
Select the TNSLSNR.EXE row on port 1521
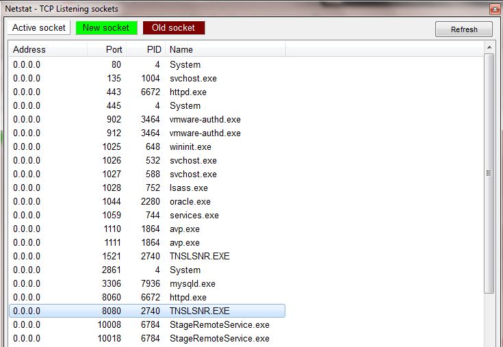(x=199, y=256)
